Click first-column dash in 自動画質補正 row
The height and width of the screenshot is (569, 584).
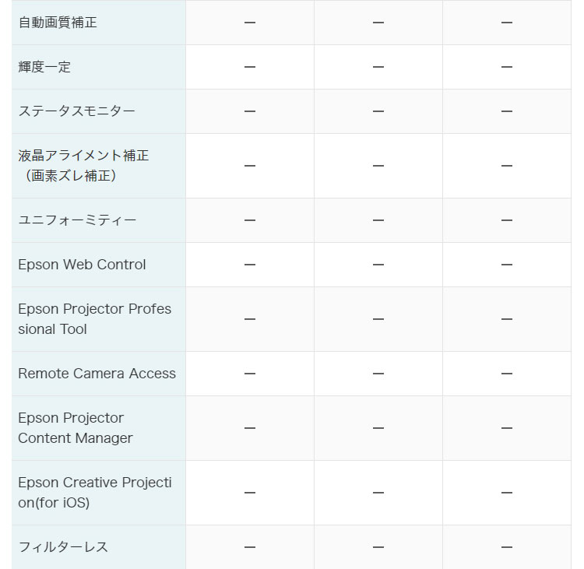click(250, 23)
